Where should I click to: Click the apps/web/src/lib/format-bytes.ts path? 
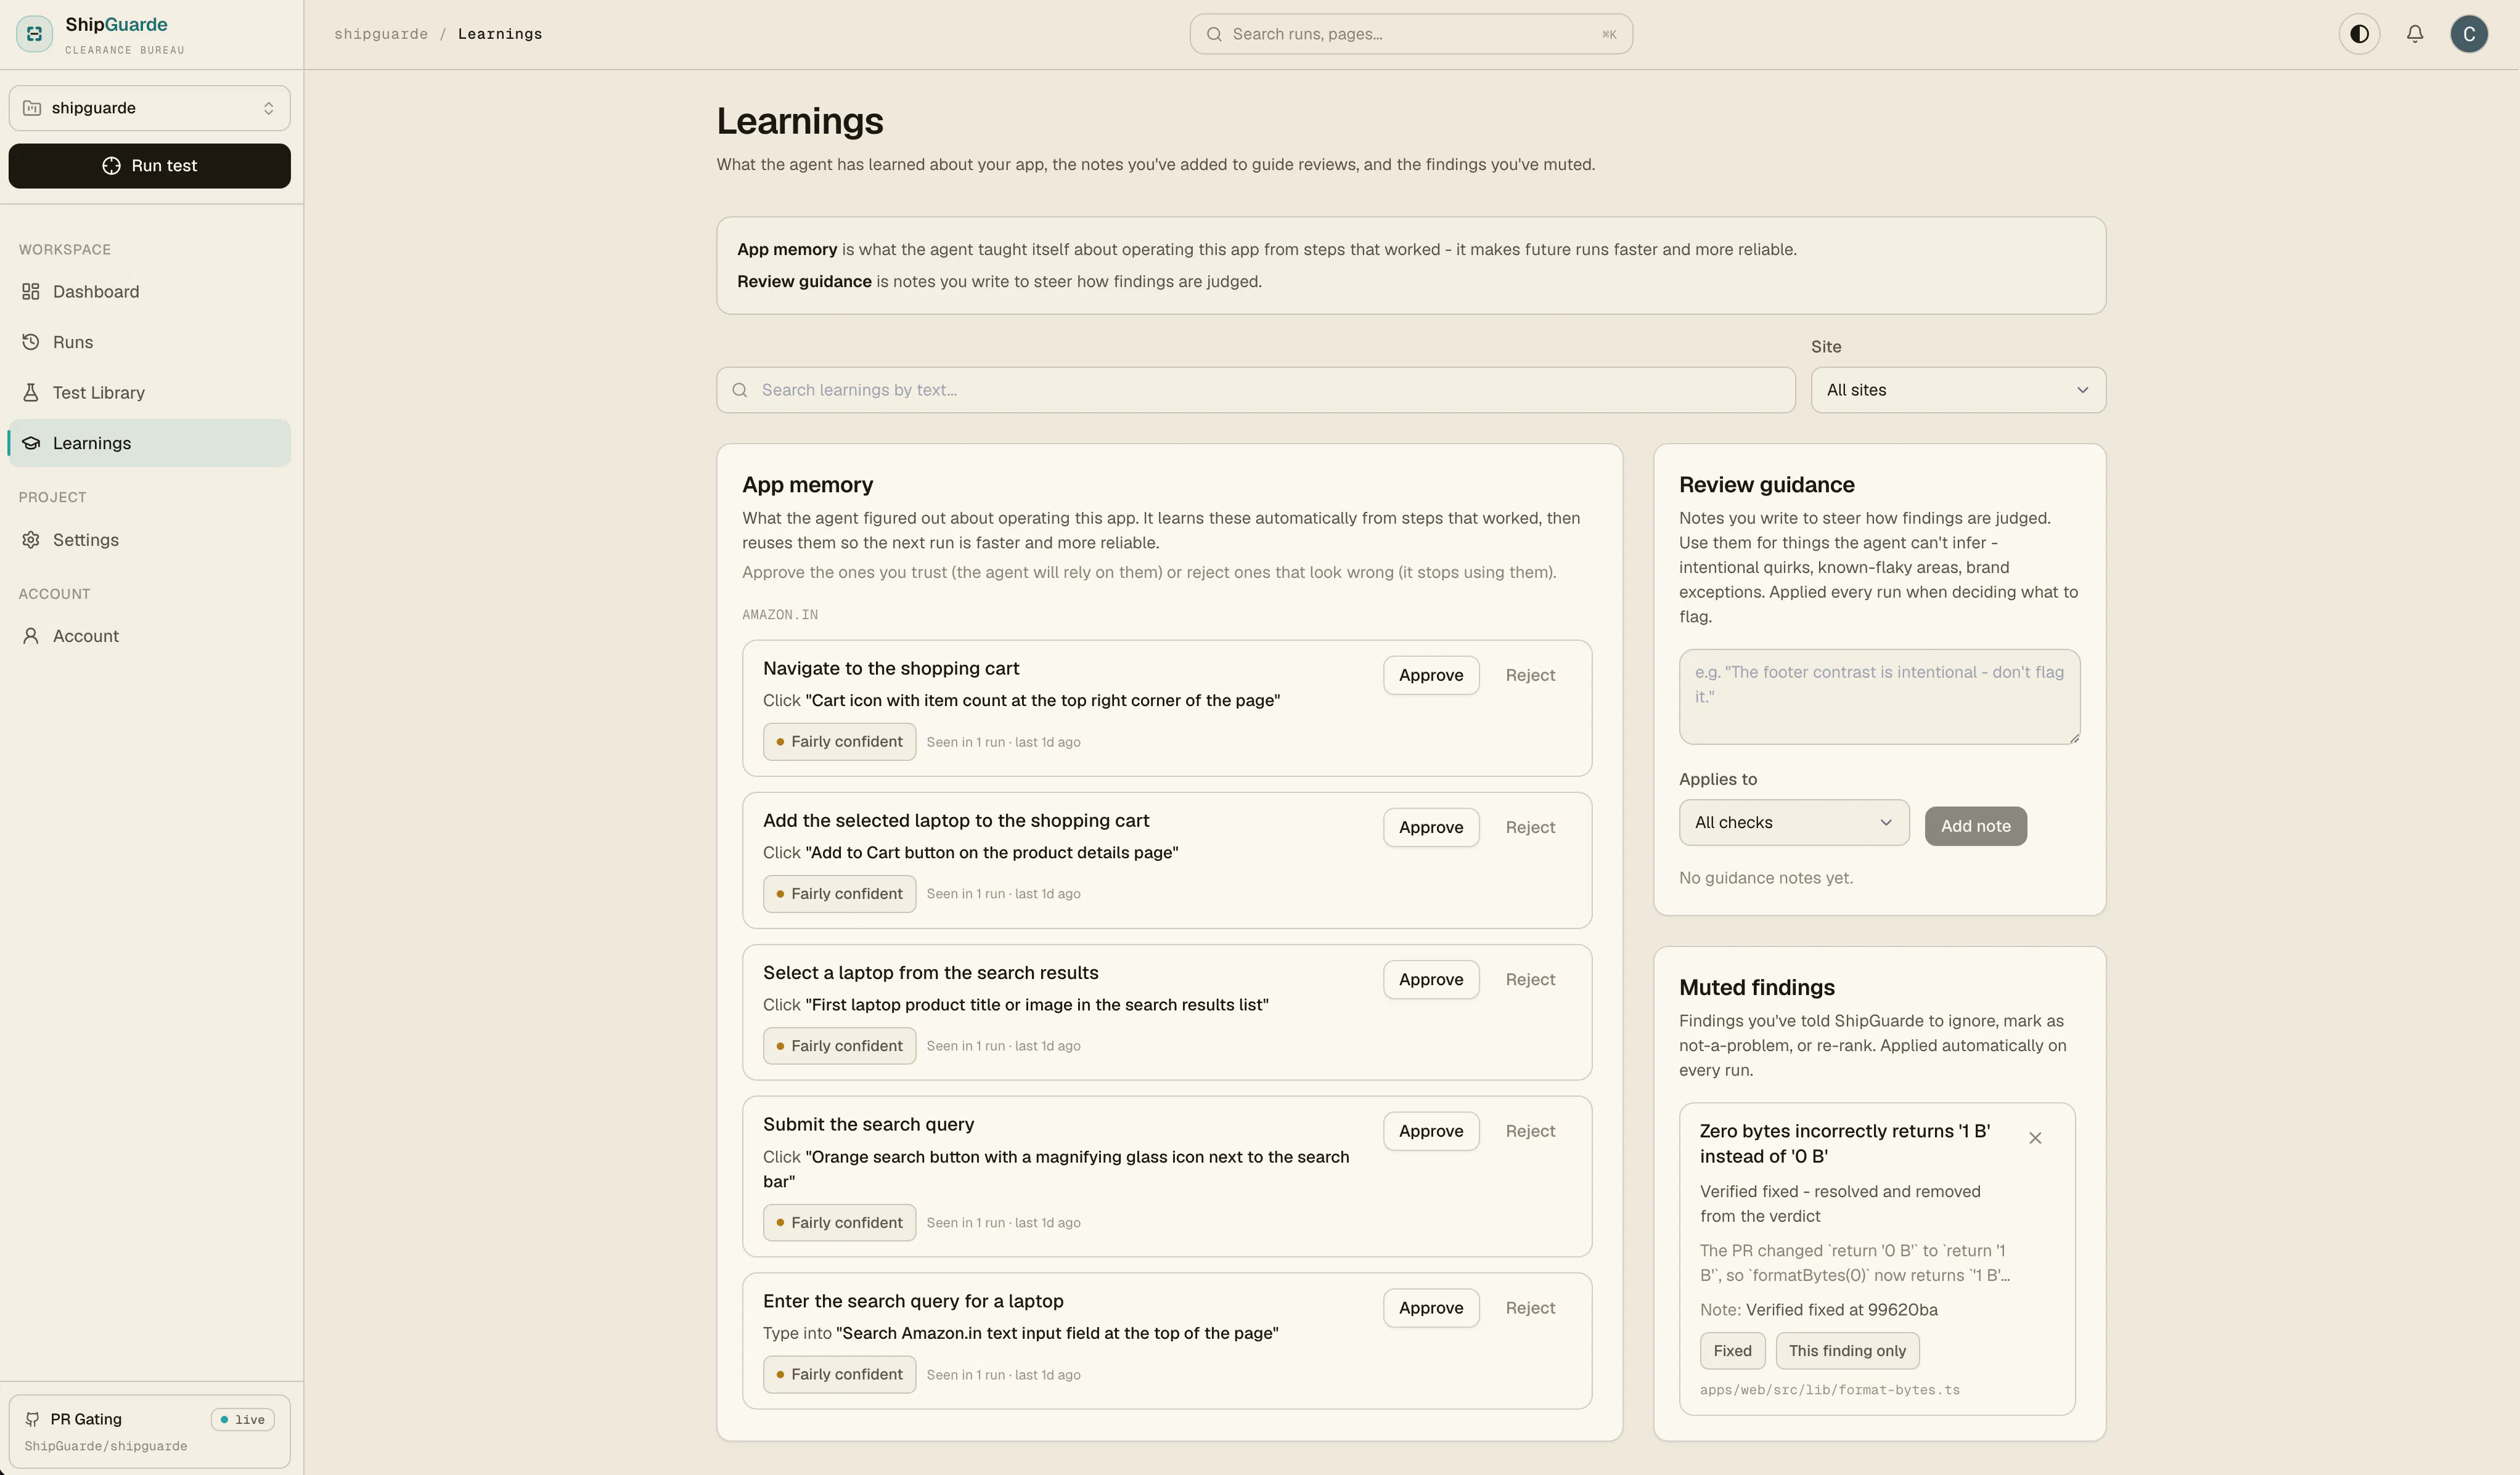pyautogui.click(x=1829, y=1390)
